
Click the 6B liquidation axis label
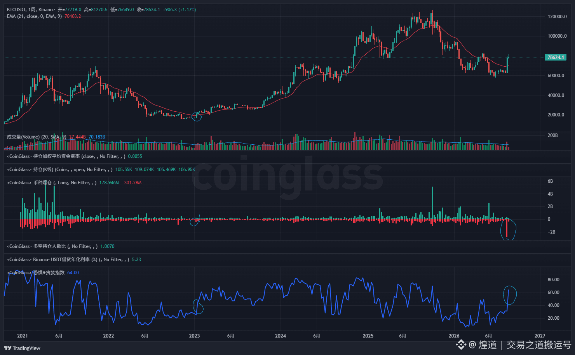point(550,181)
